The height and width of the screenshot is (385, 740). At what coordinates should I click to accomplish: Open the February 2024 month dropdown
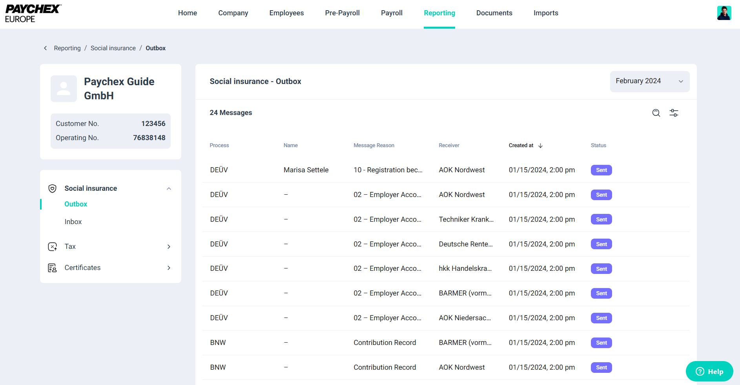coord(649,81)
